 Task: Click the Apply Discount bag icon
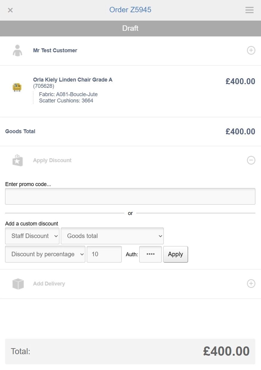17,160
